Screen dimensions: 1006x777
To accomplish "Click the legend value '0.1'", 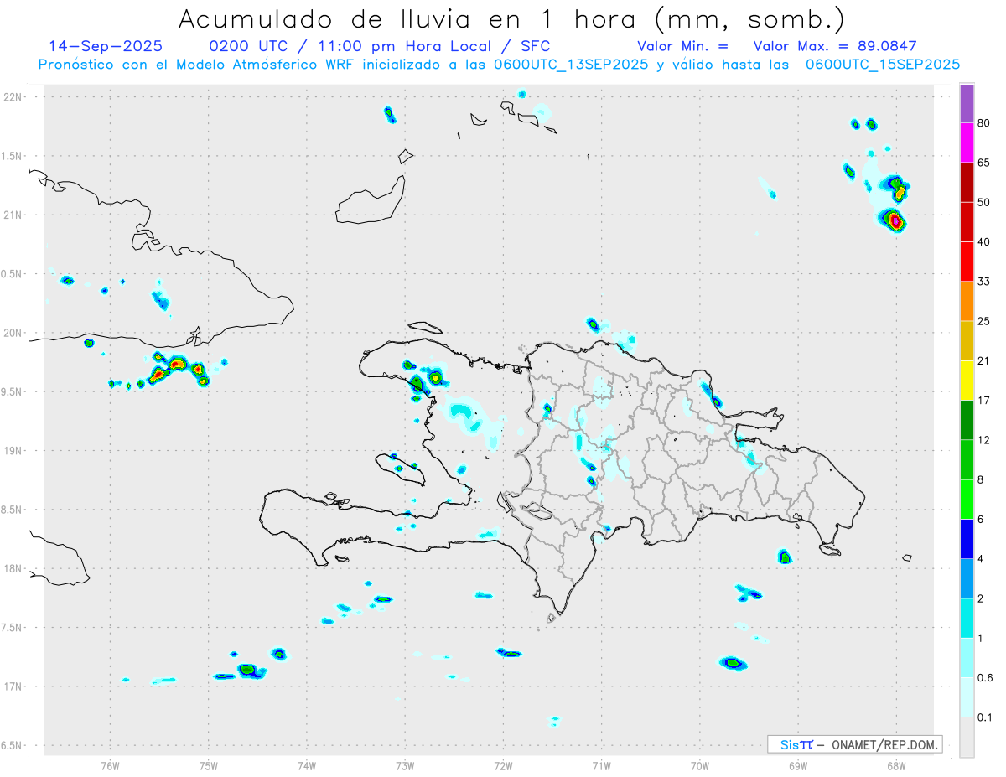I will tap(985, 718).
